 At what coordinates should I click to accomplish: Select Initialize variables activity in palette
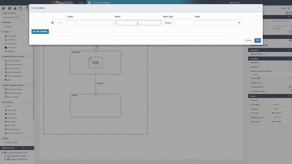click(x=13, y=61)
